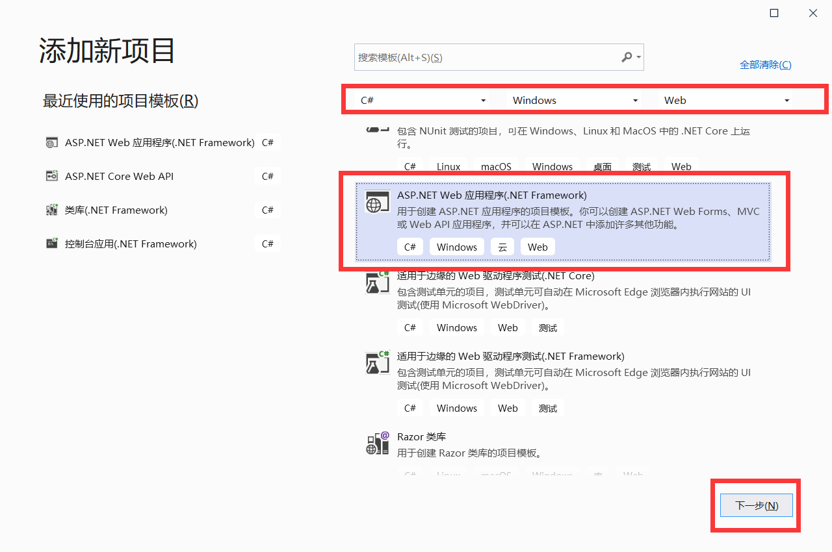Open the Windows platform filter dropdown
The height and width of the screenshot is (552, 832).
575,101
